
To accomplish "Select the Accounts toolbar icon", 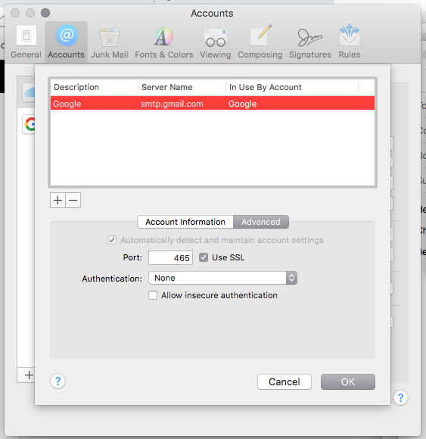I will [x=67, y=42].
